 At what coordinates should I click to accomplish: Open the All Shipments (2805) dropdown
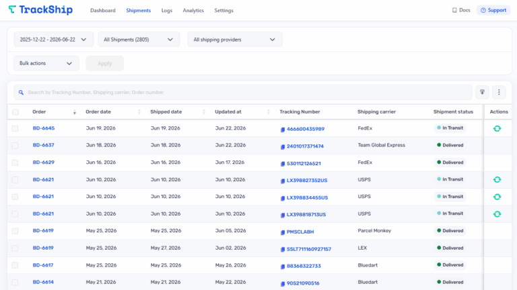(x=139, y=40)
